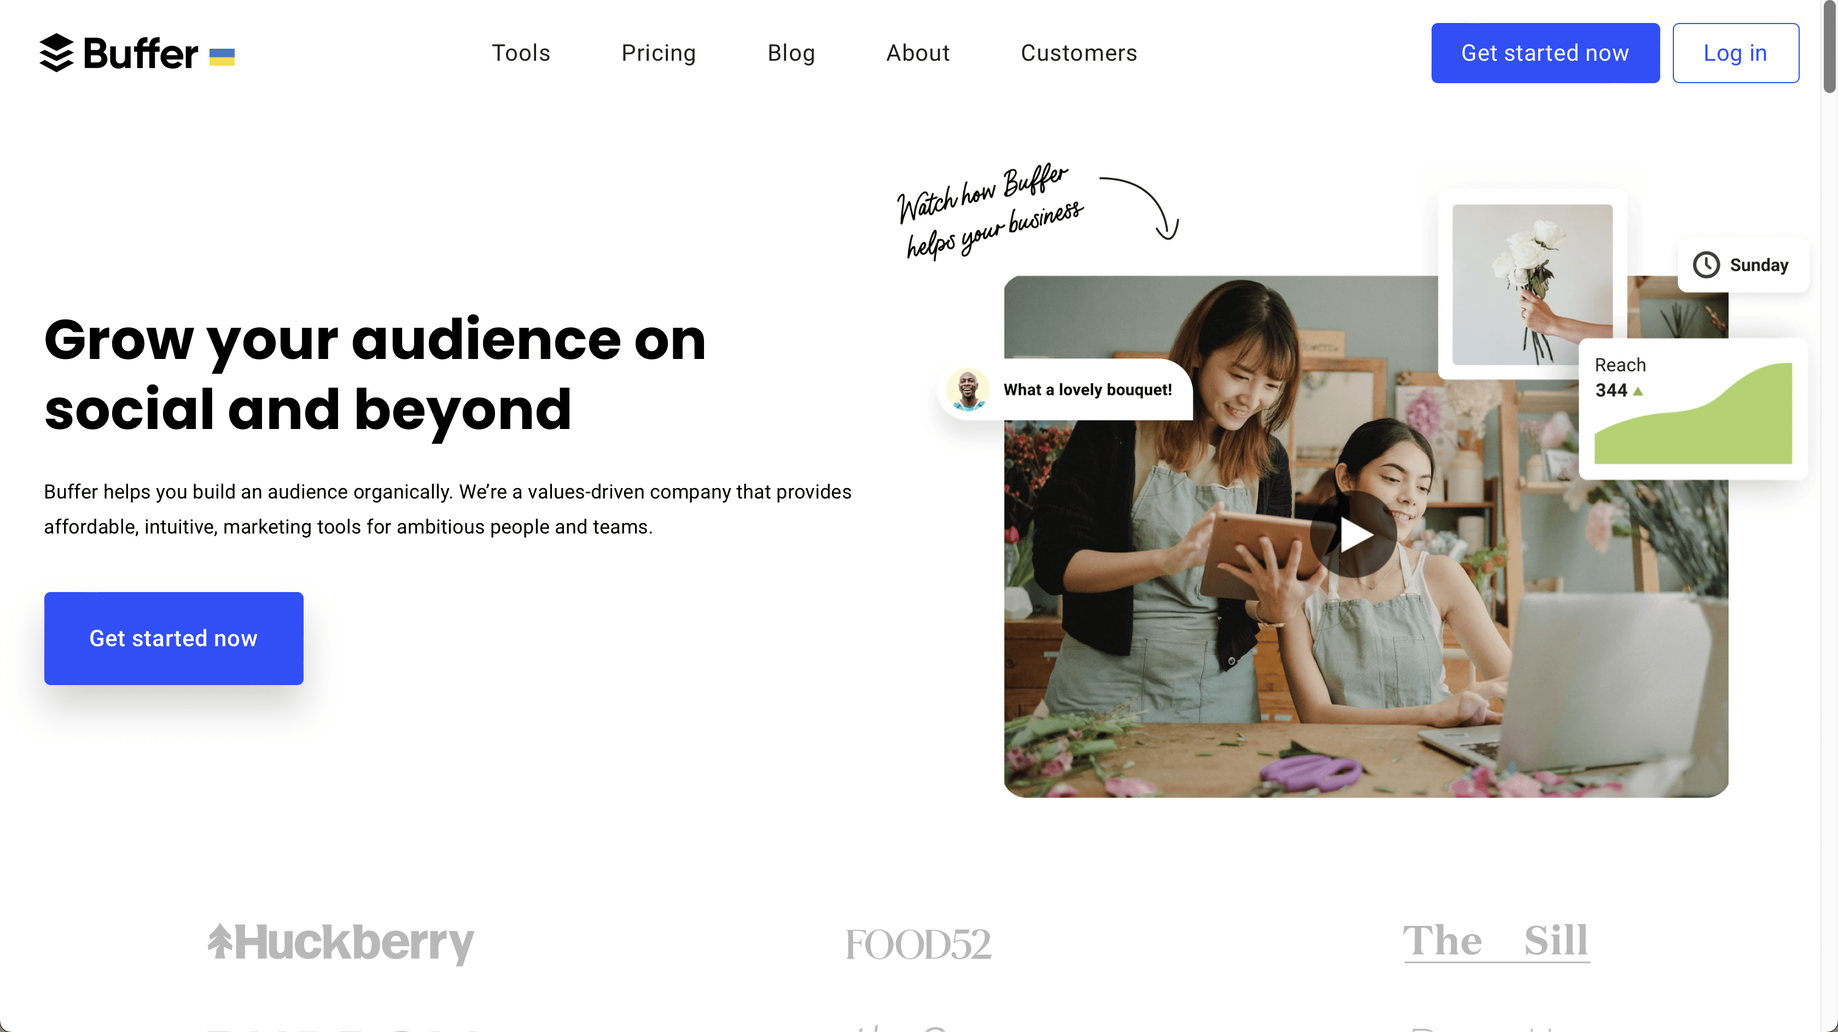Click the white flower bouquet thumbnail
The height and width of the screenshot is (1032, 1838).
(1533, 284)
